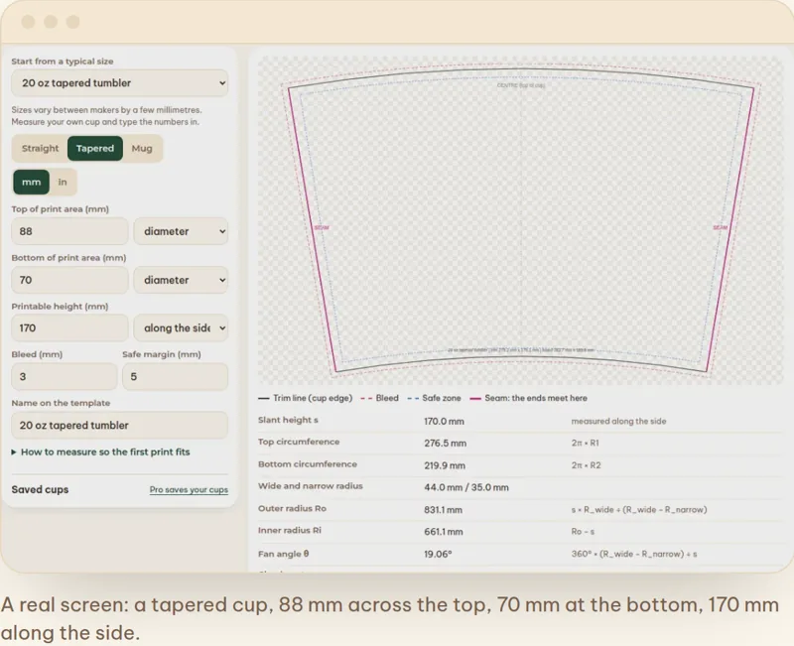This screenshot has width=794, height=646.
Task: Switch units to mm
Action: (x=32, y=183)
